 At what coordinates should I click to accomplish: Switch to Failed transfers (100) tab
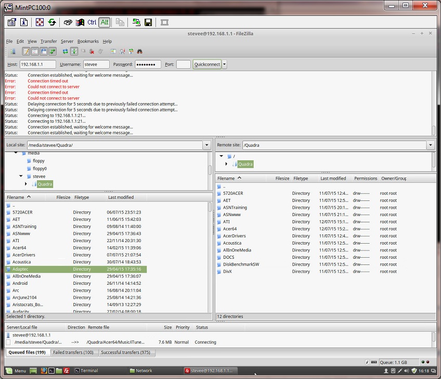point(73,352)
